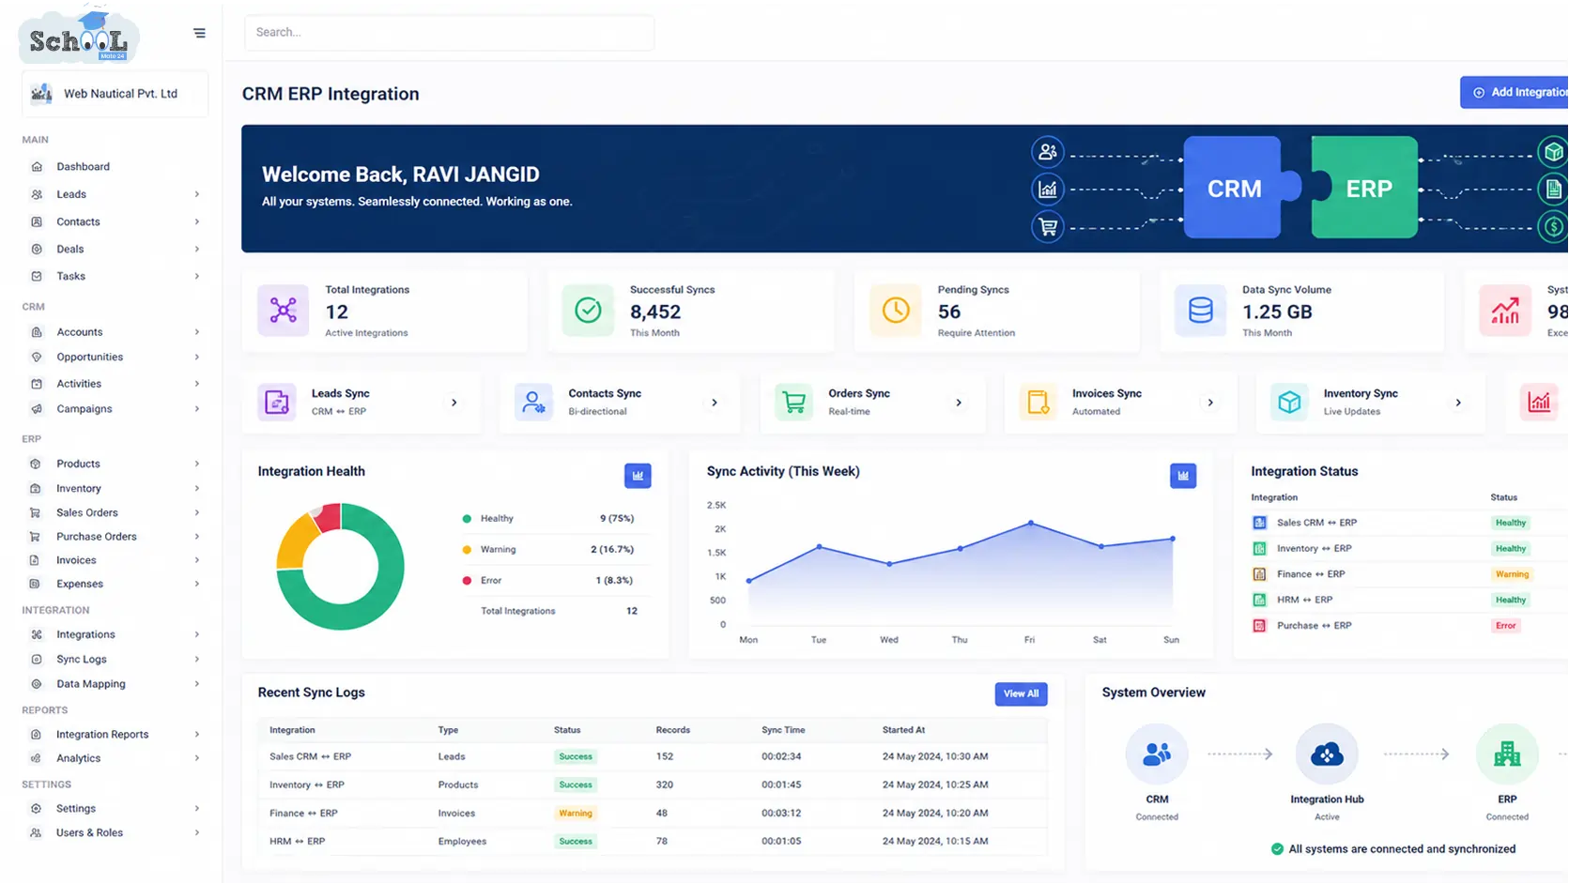Click the Integration Hub cloud icon
The height and width of the screenshot is (883, 1569).
[x=1327, y=754]
